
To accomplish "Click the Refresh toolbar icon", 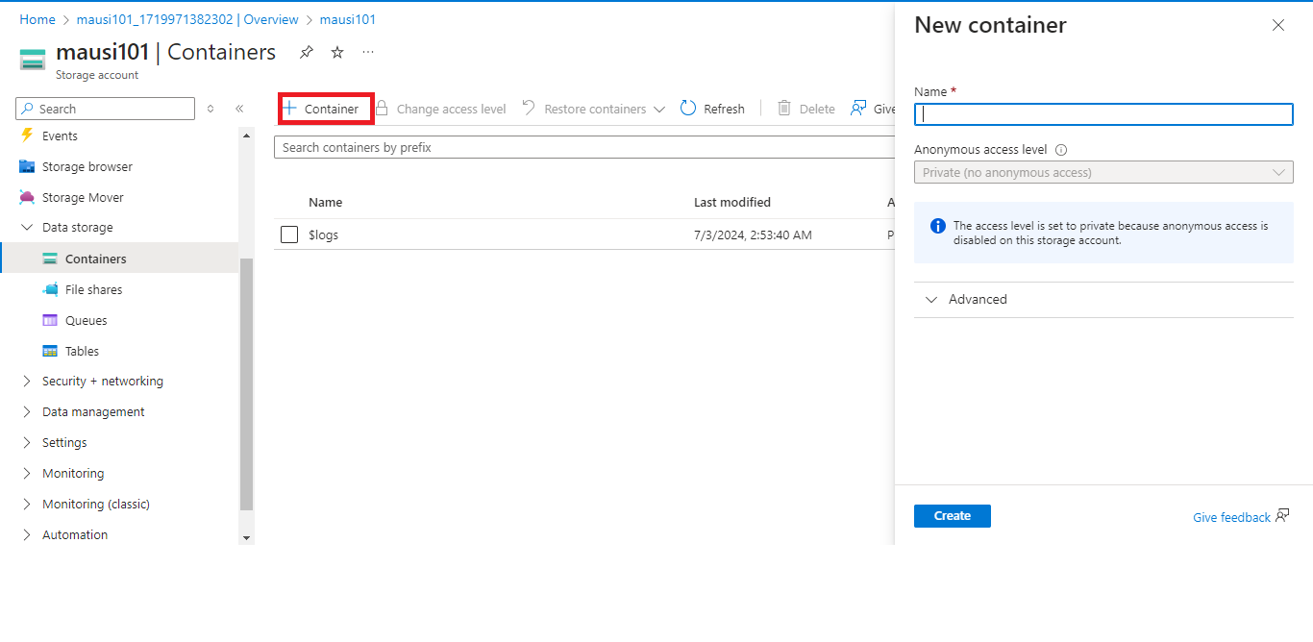I will tap(688, 109).
